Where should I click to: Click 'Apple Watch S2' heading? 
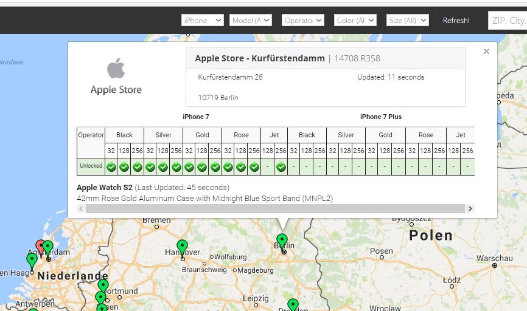click(105, 188)
